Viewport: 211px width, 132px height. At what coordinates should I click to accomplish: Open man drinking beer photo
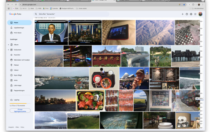click(134, 78)
